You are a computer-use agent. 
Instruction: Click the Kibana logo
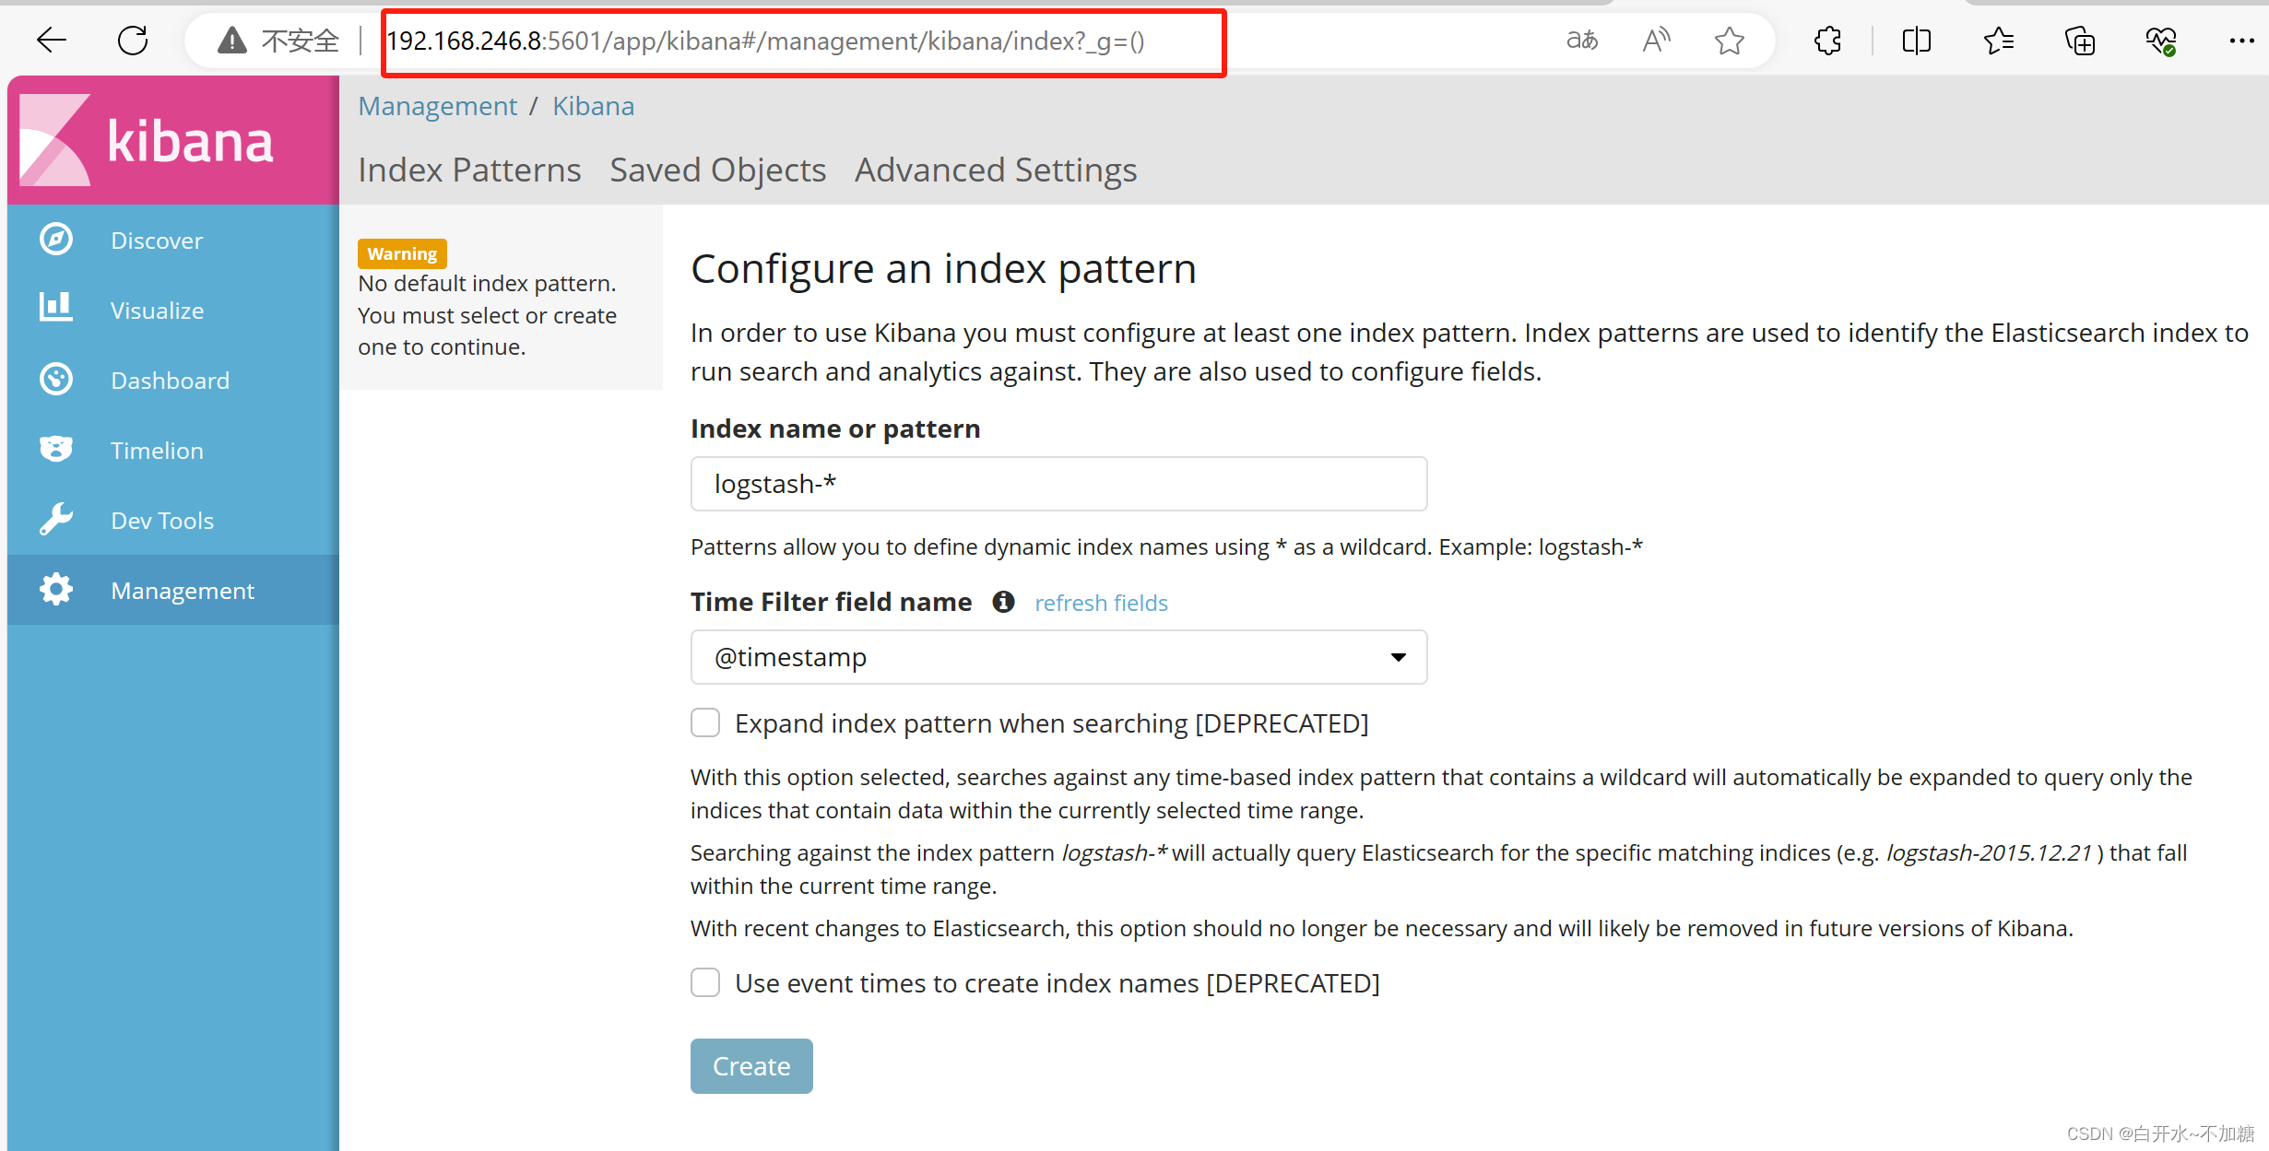(148, 140)
